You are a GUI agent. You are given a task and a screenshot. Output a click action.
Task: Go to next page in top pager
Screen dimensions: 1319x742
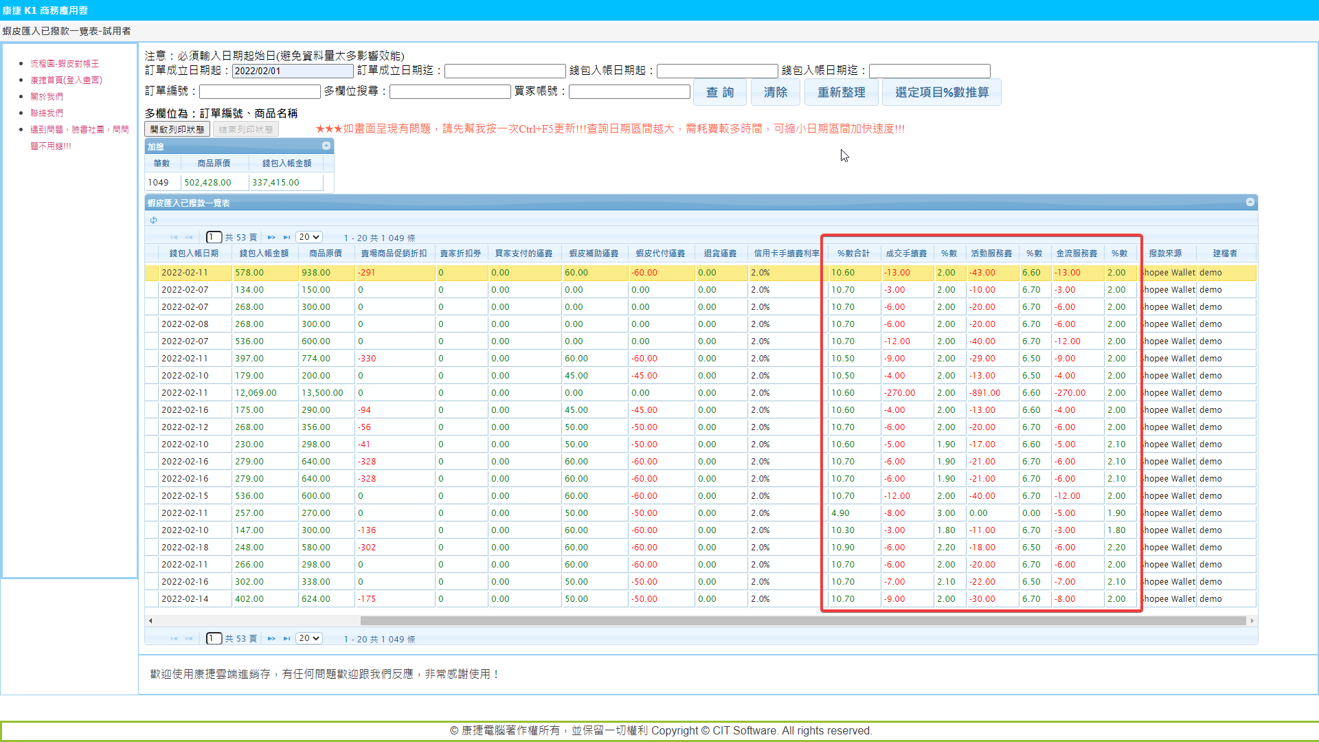pyautogui.click(x=271, y=238)
